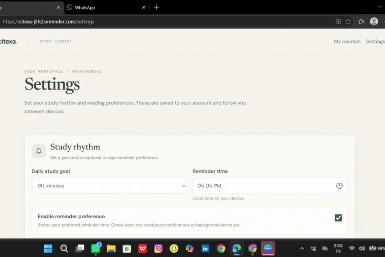The width and height of the screenshot is (385, 257).
Task: Expand the Daily study goal dropdown
Action: click(x=109, y=186)
